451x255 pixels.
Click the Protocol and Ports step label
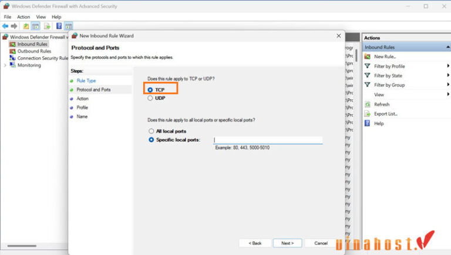click(x=93, y=89)
